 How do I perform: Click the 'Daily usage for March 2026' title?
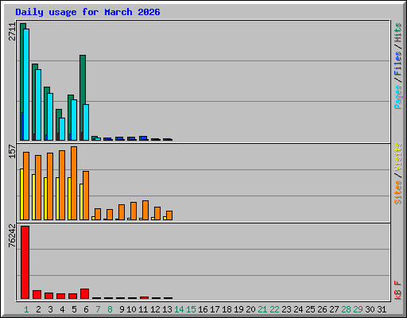[87, 12]
